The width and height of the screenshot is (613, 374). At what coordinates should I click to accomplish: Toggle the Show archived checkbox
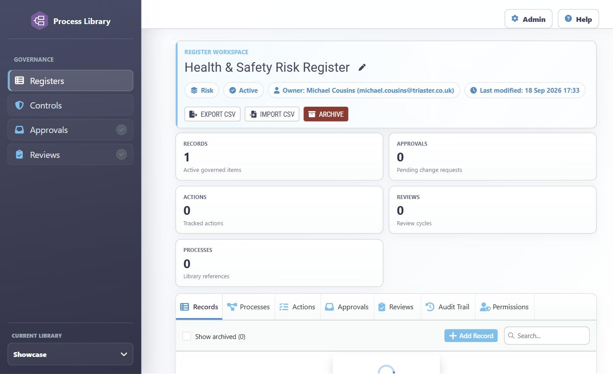(x=187, y=336)
